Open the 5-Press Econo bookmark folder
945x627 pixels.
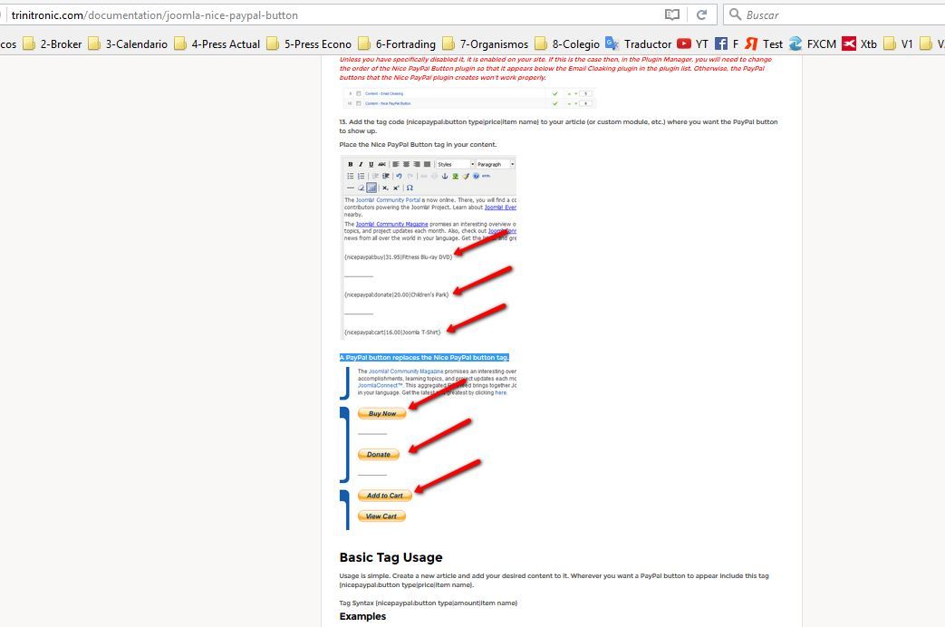309,44
